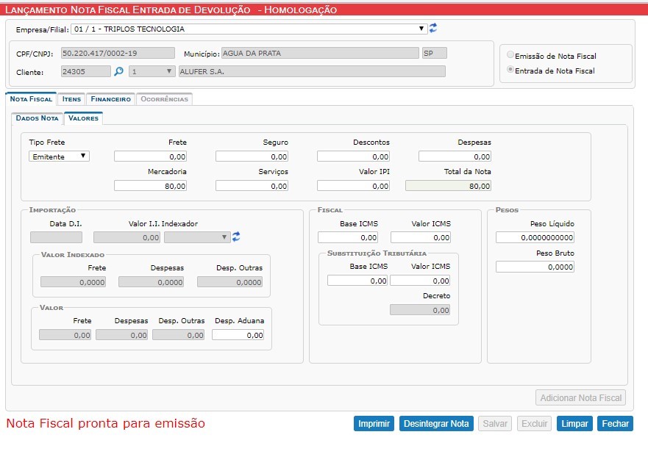The width and height of the screenshot is (648, 465).
Task: Select the Valores sub-tab
Action: click(83, 118)
